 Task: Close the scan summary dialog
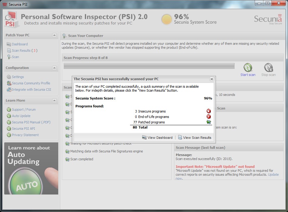click(x=212, y=79)
